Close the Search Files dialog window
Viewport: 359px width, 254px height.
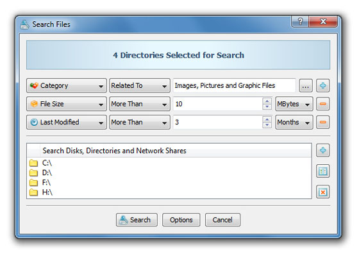pos(323,22)
